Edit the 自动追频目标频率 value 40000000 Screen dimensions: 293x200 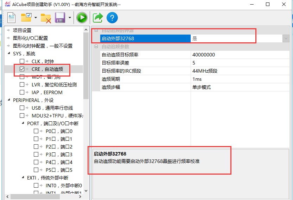(240, 55)
